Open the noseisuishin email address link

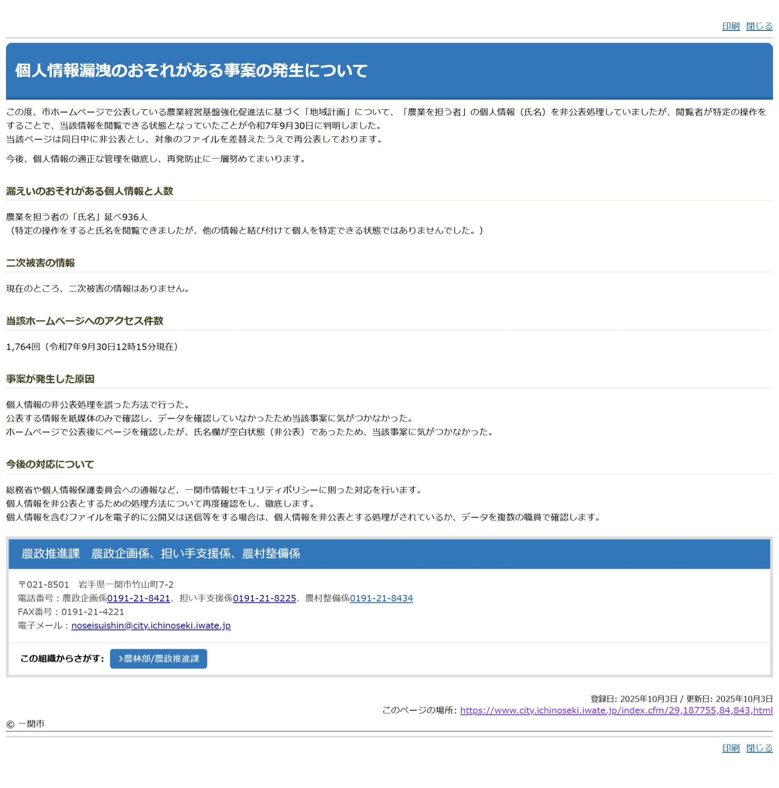[151, 626]
